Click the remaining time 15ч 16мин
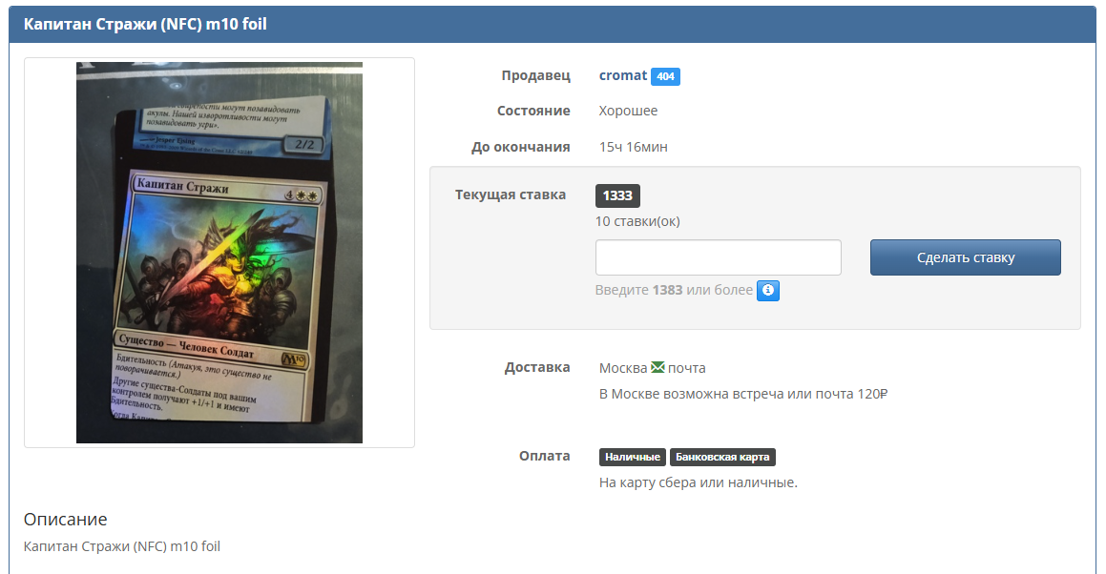This screenshot has height=574, width=1106. point(633,147)
